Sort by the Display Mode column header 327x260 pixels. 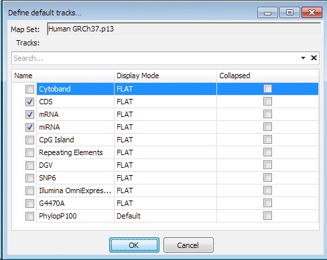point(166,76)
